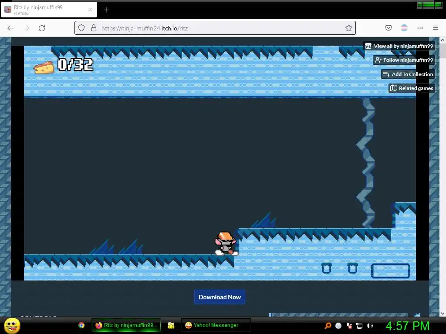This screenshot has height=334, width=446.
Task: Open the yellow folder taskbar icon
Action: (x=171, y=325)
